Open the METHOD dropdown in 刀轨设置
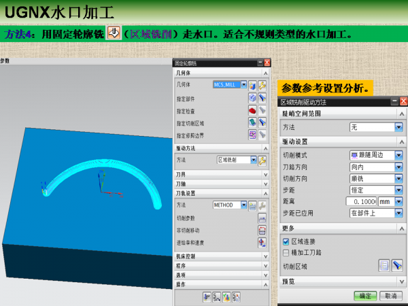Image resolution: width=408 pixels, height=306 pixels. click(x=243, y=205)
